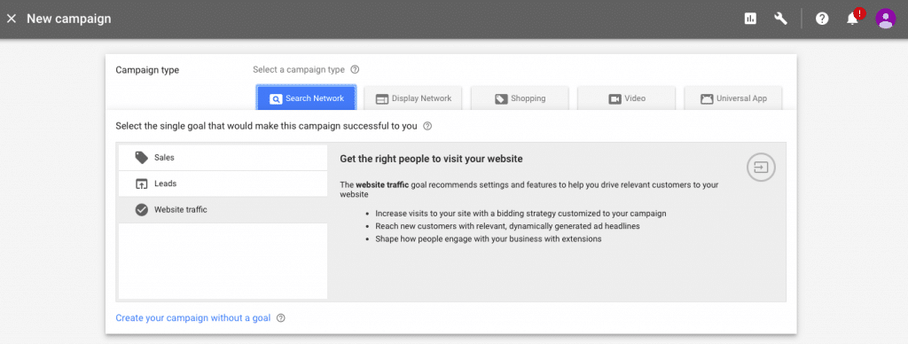Click help icon beside Select a campaign type
908x344 pixels.
[x=355, y=69]
